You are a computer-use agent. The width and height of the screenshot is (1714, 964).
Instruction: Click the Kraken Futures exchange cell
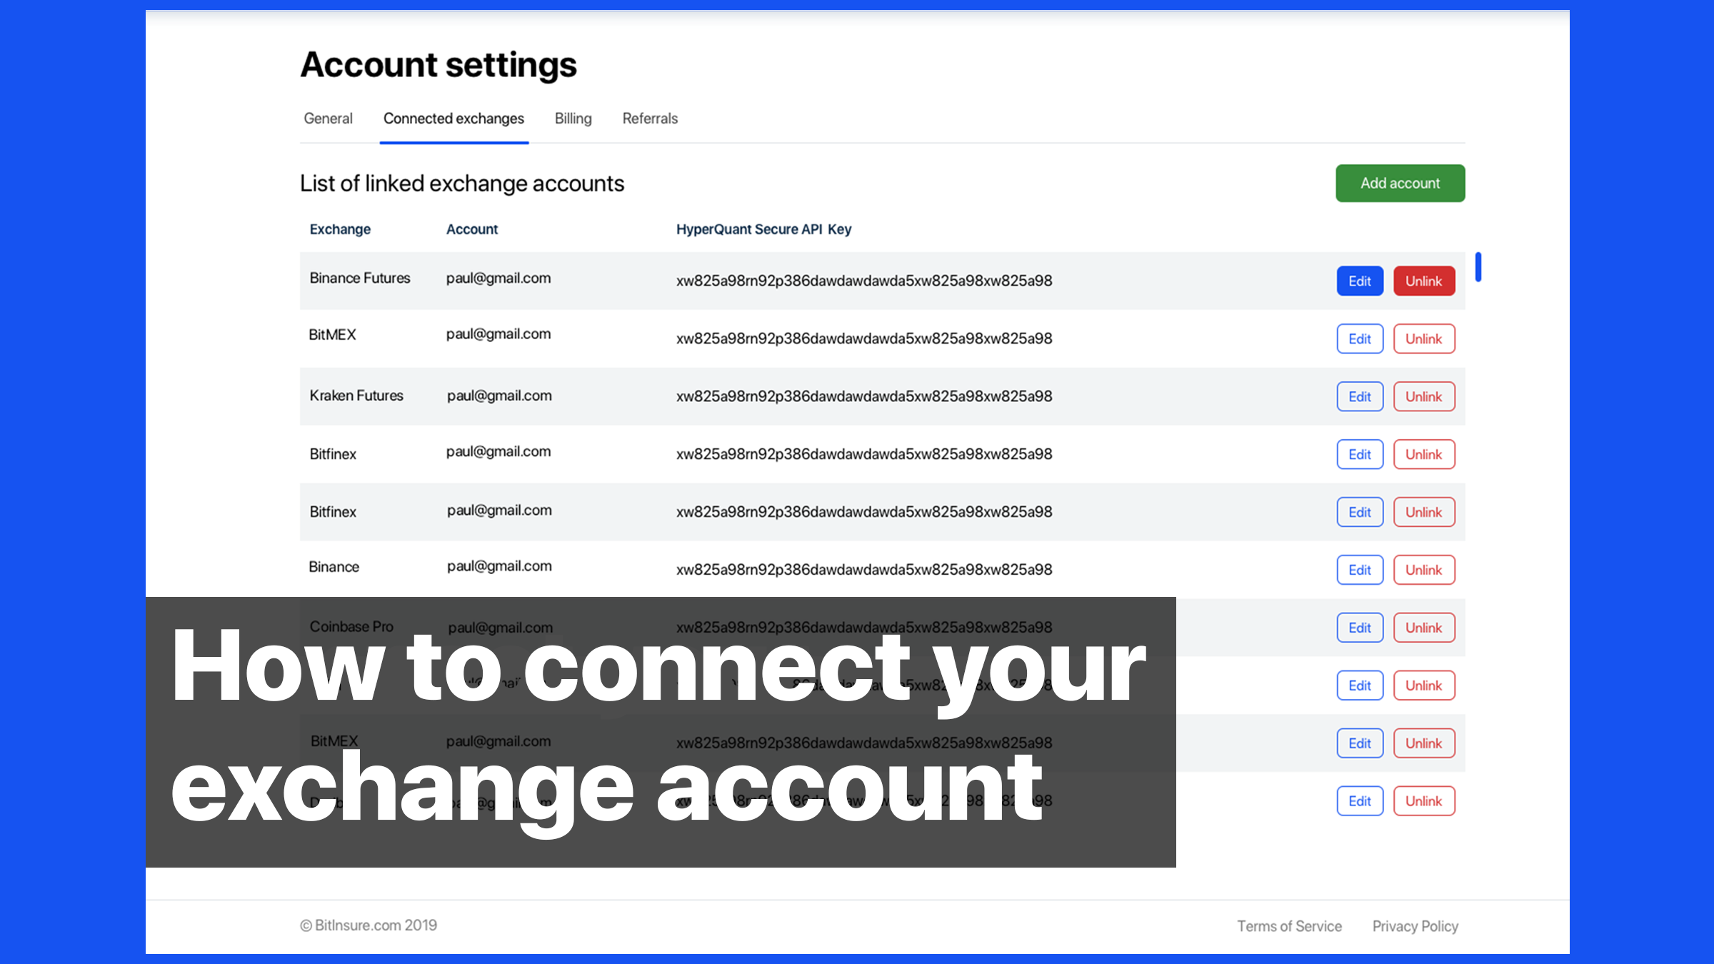pos(356,396)
